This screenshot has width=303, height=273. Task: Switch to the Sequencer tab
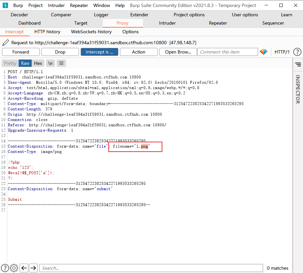pyautogui.click(x=273, y=23)
